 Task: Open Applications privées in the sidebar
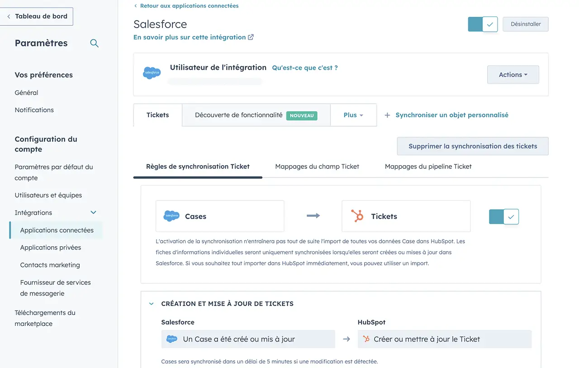(51, 248)
